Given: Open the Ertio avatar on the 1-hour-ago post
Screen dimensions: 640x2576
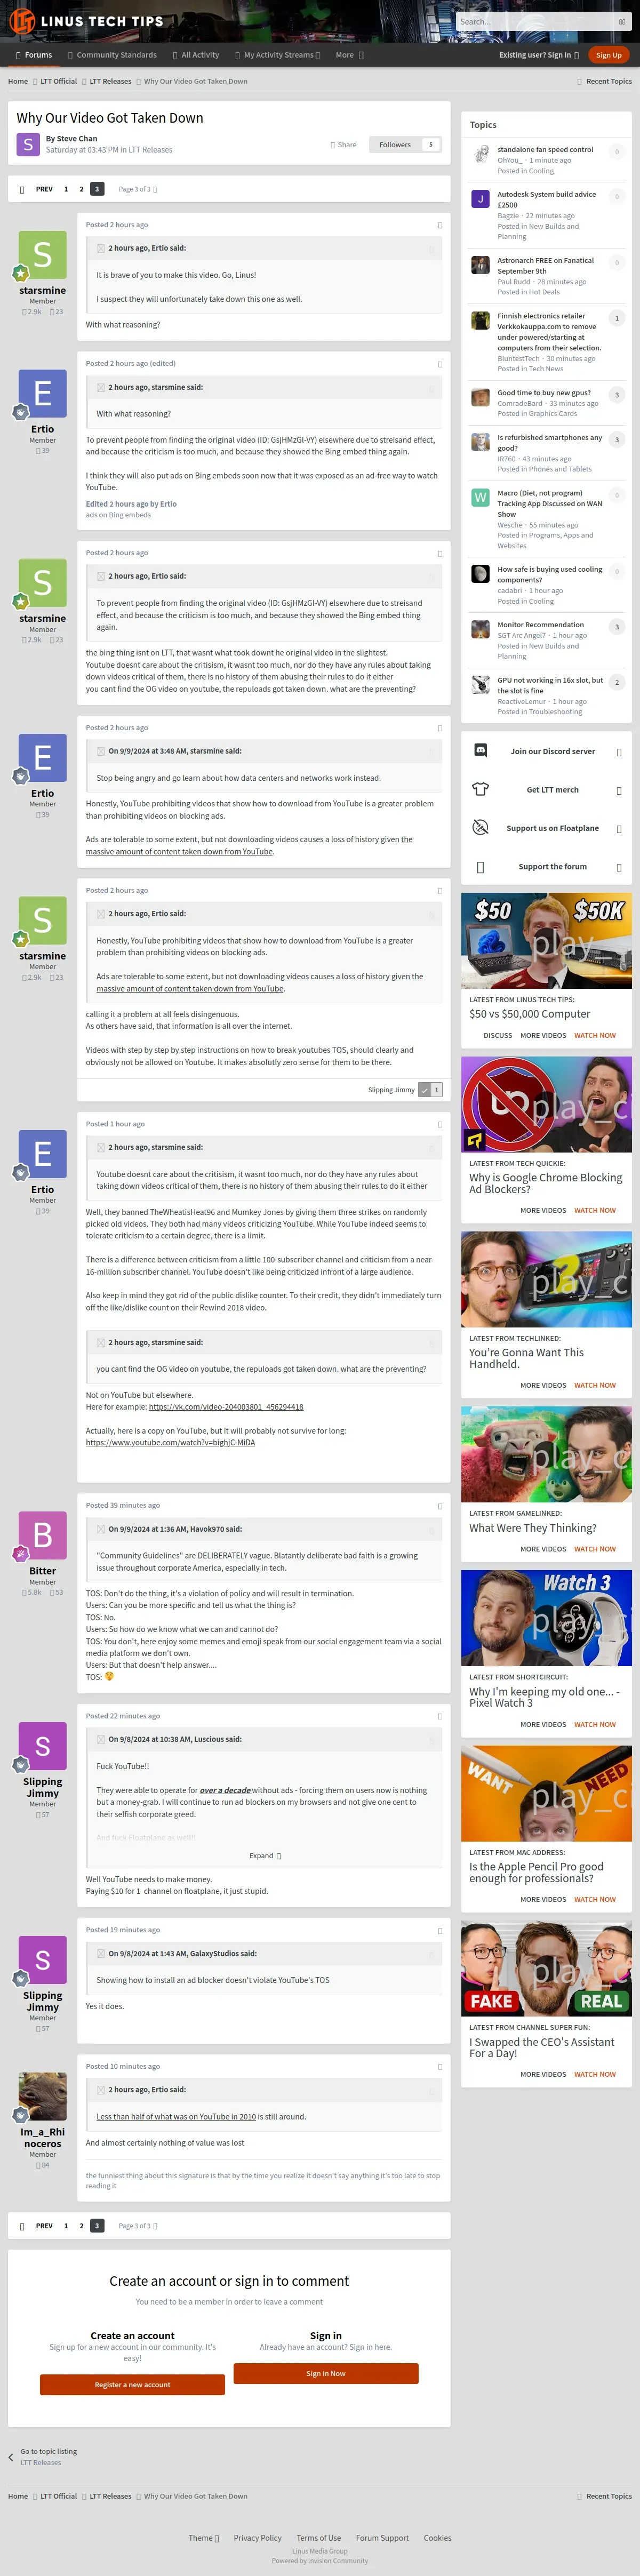Looking at the screenshot, I should click(x=43, y=1154).
